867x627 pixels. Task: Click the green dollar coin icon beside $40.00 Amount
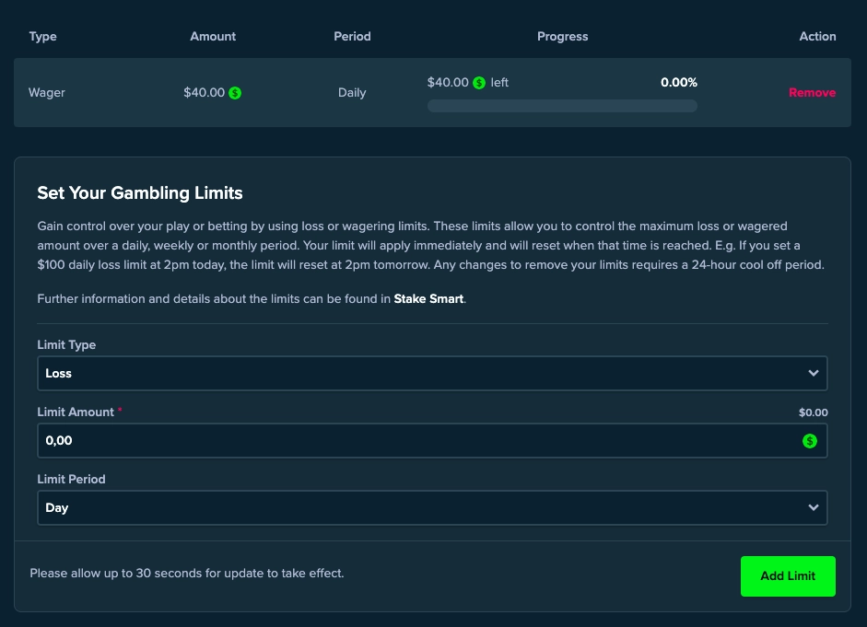[x=236, y=92]
